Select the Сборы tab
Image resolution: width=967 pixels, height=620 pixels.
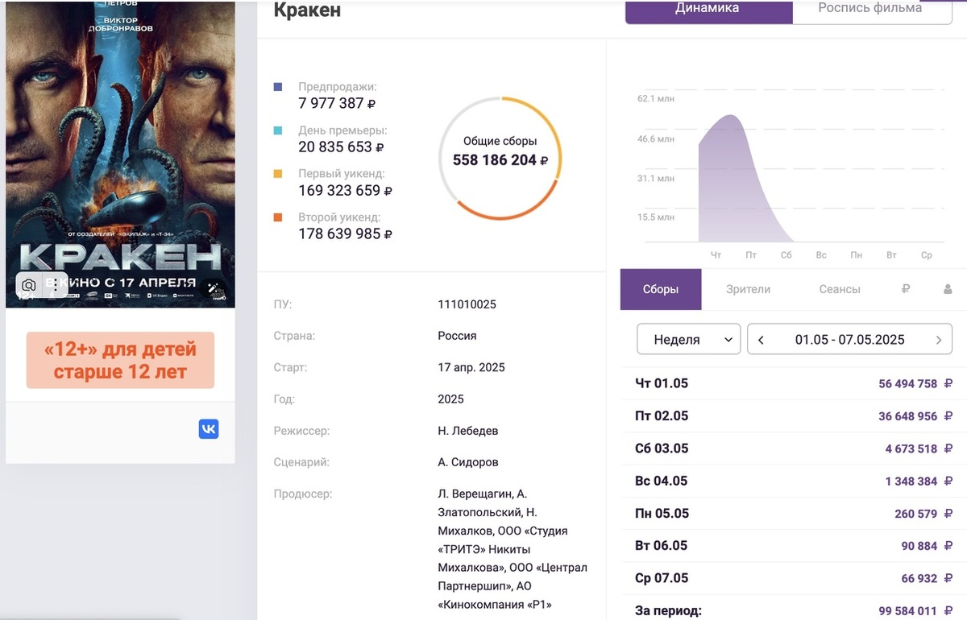(661, 289)
